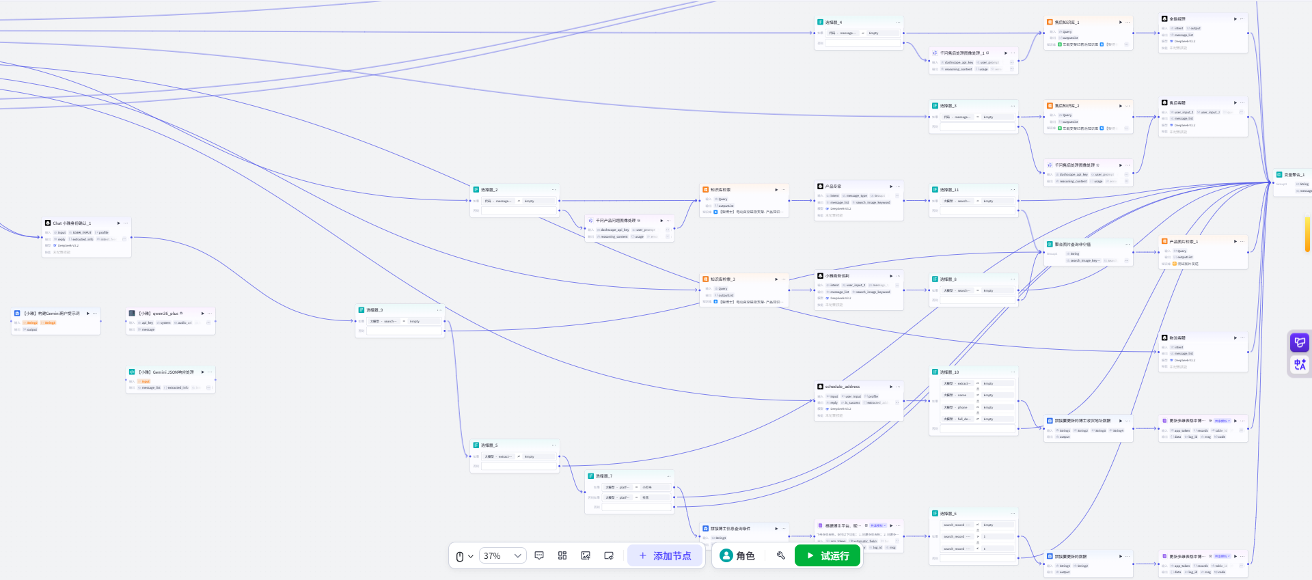Click the green 试运行 test run button
The image size is (1312, 580).
point(828,556)
